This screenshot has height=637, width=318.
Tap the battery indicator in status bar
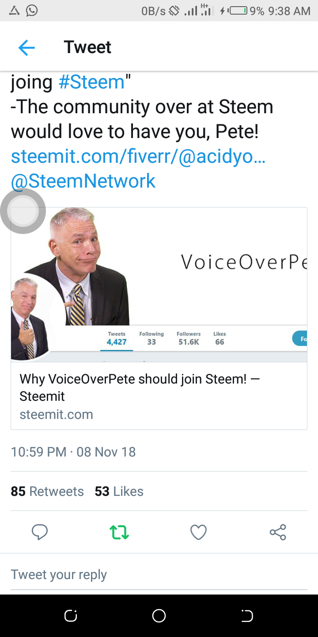(x=238, y=11)
